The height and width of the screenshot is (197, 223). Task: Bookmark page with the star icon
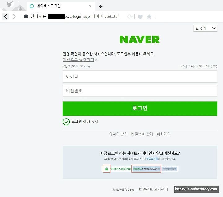[149, 16]
